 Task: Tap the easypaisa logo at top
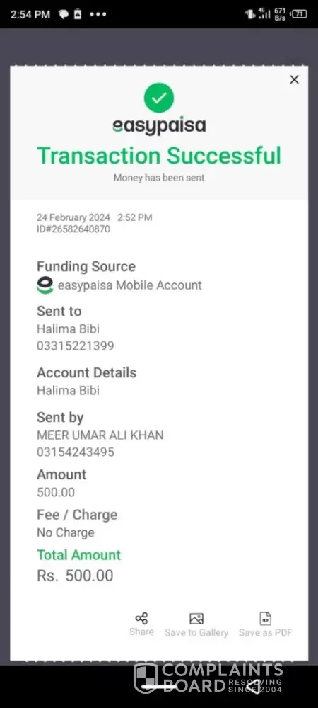click(159, 127)
